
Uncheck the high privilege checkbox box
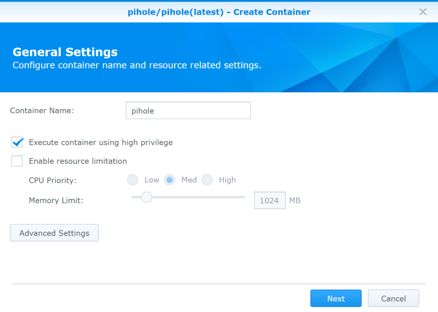(x=17, y=142)
